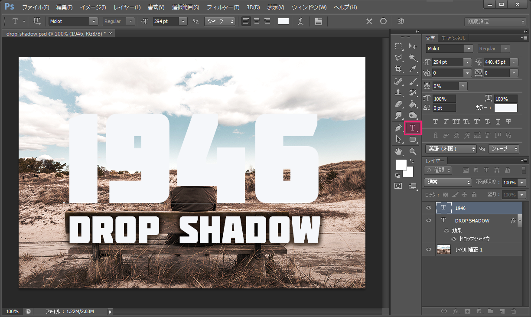The height and width of the screenshot is (317, 531).
Task: Select the Move tool
Action: point(413,46)
